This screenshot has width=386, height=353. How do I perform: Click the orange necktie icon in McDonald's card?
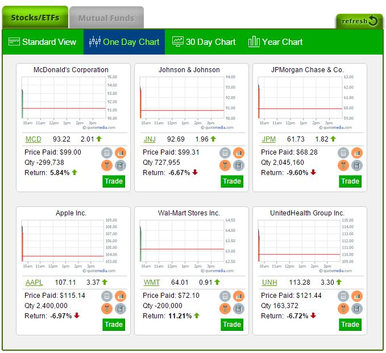[107, 165]
